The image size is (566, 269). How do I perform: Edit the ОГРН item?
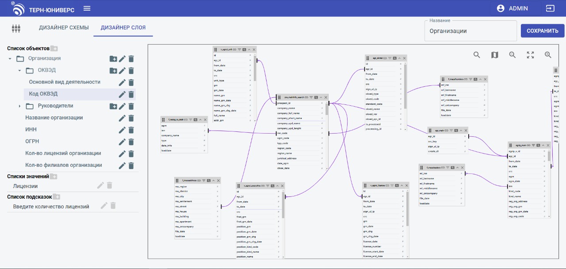tap(122, 142)
